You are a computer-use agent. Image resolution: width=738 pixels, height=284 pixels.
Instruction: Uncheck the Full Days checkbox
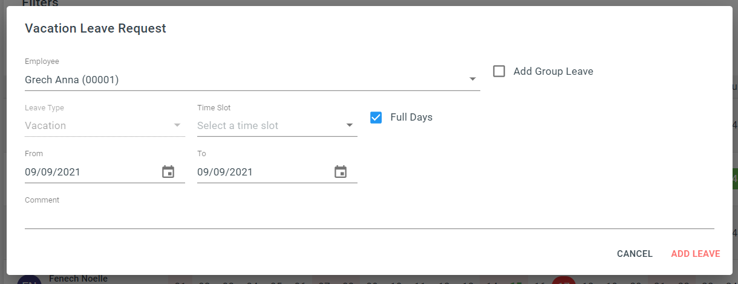pyautogui.click(x=376, y=117)
